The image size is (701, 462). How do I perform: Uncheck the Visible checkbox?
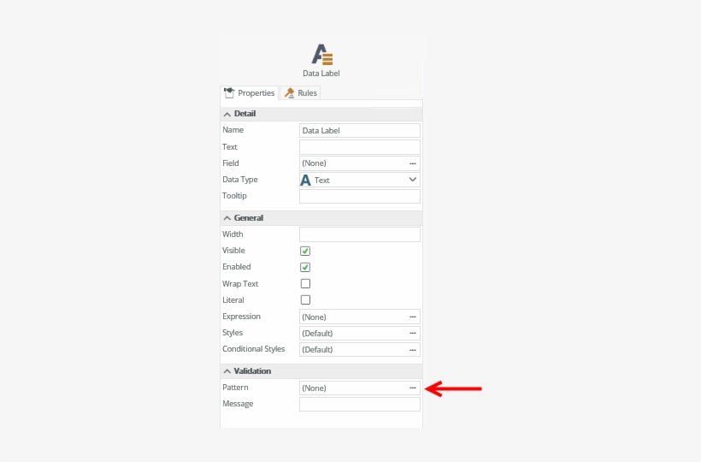pyautogui.click(x=305, y=252)
